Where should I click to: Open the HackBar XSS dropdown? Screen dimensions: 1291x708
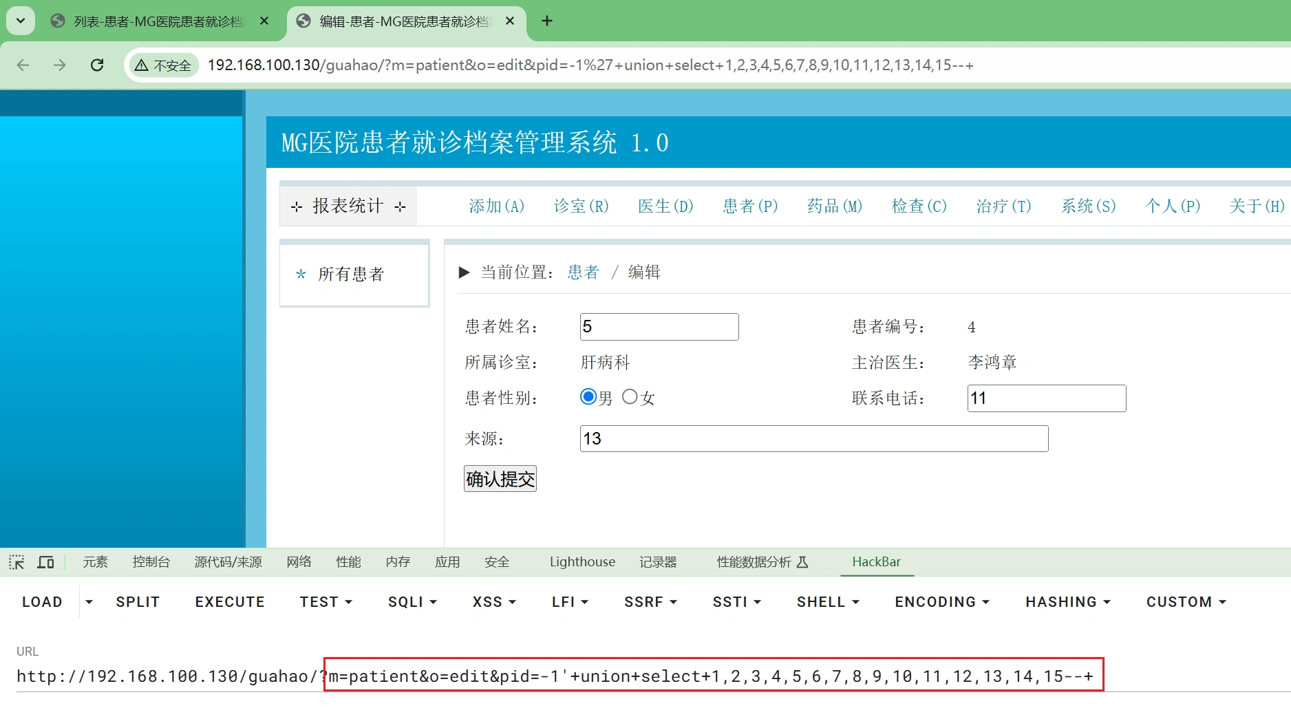tap(493, 602)
